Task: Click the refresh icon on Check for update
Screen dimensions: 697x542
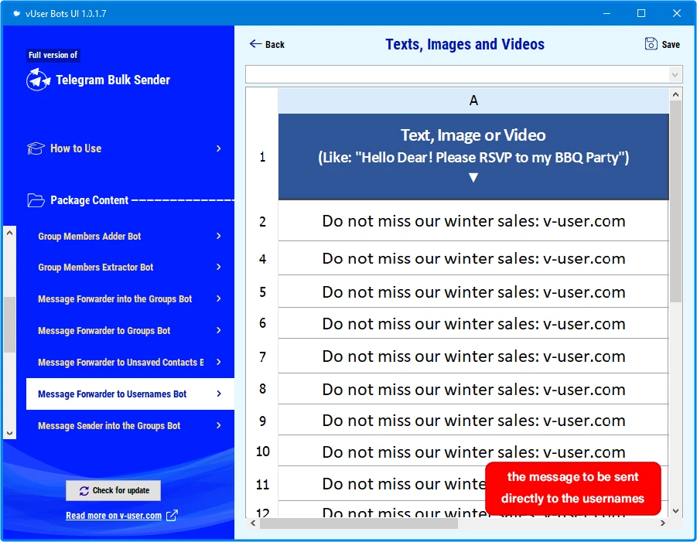Action: [x=84, y=490]
